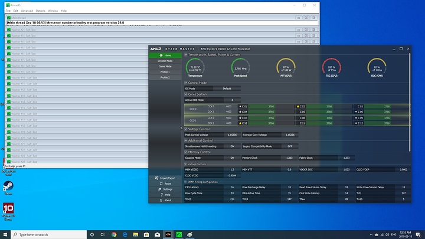Click the star on core C 04
The width and height of the screenshot is (425, 239).
point(240,112)
